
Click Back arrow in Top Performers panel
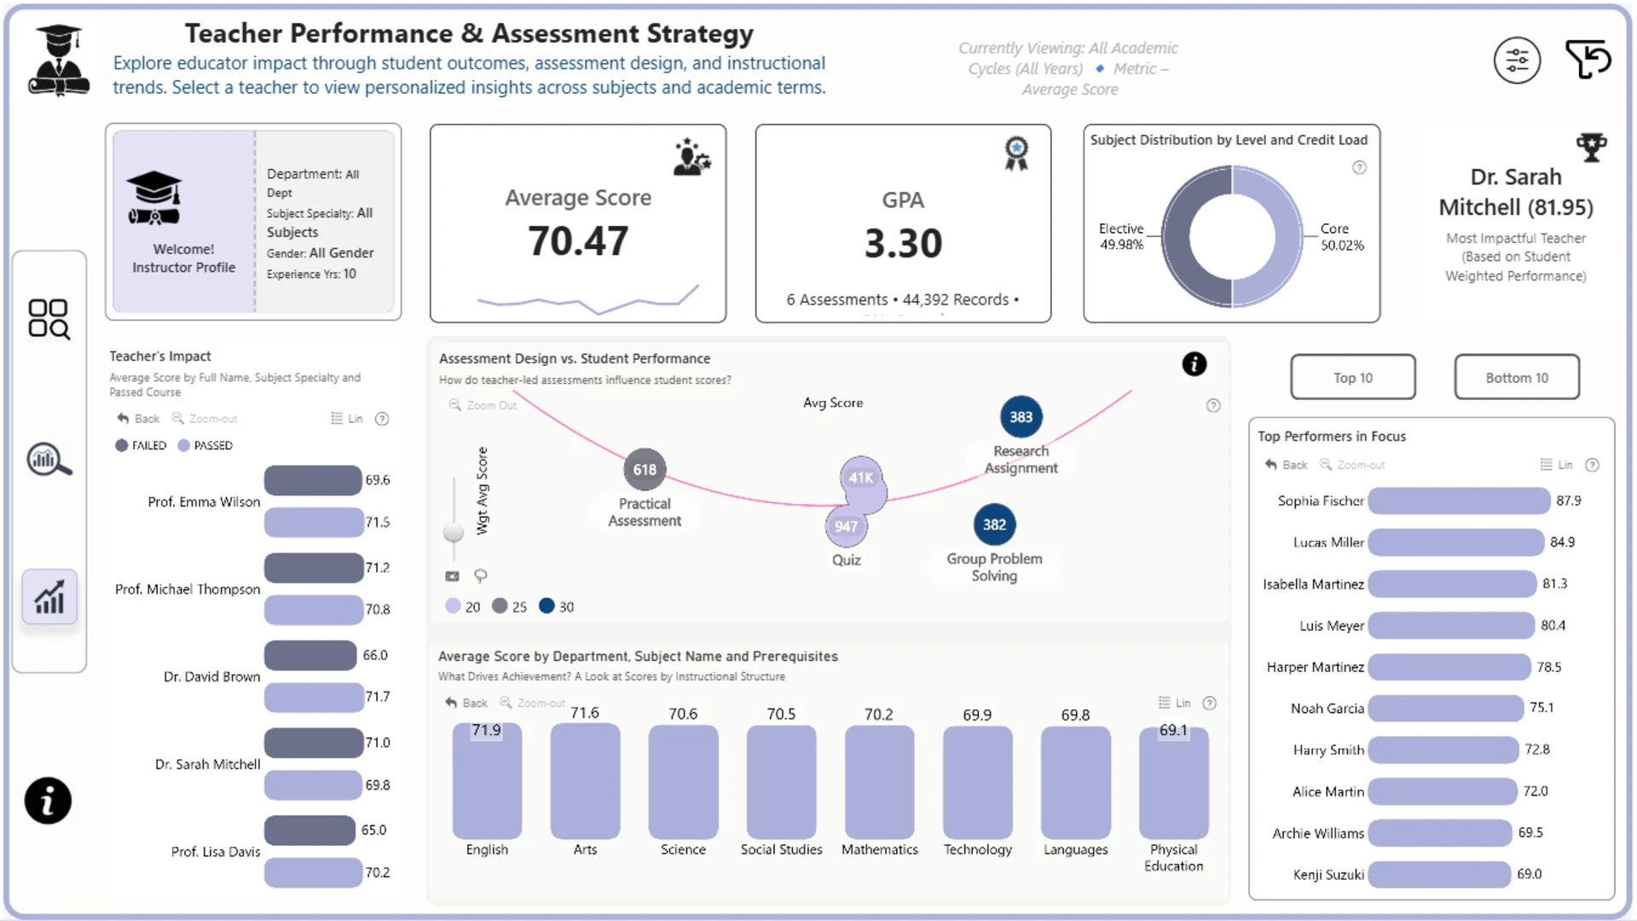pyautogui.click(x=1286, y=465)
